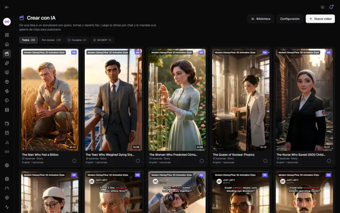Click the Crear con IA page heading
This screenshot has height=213, width=340.
click(41, 18)
